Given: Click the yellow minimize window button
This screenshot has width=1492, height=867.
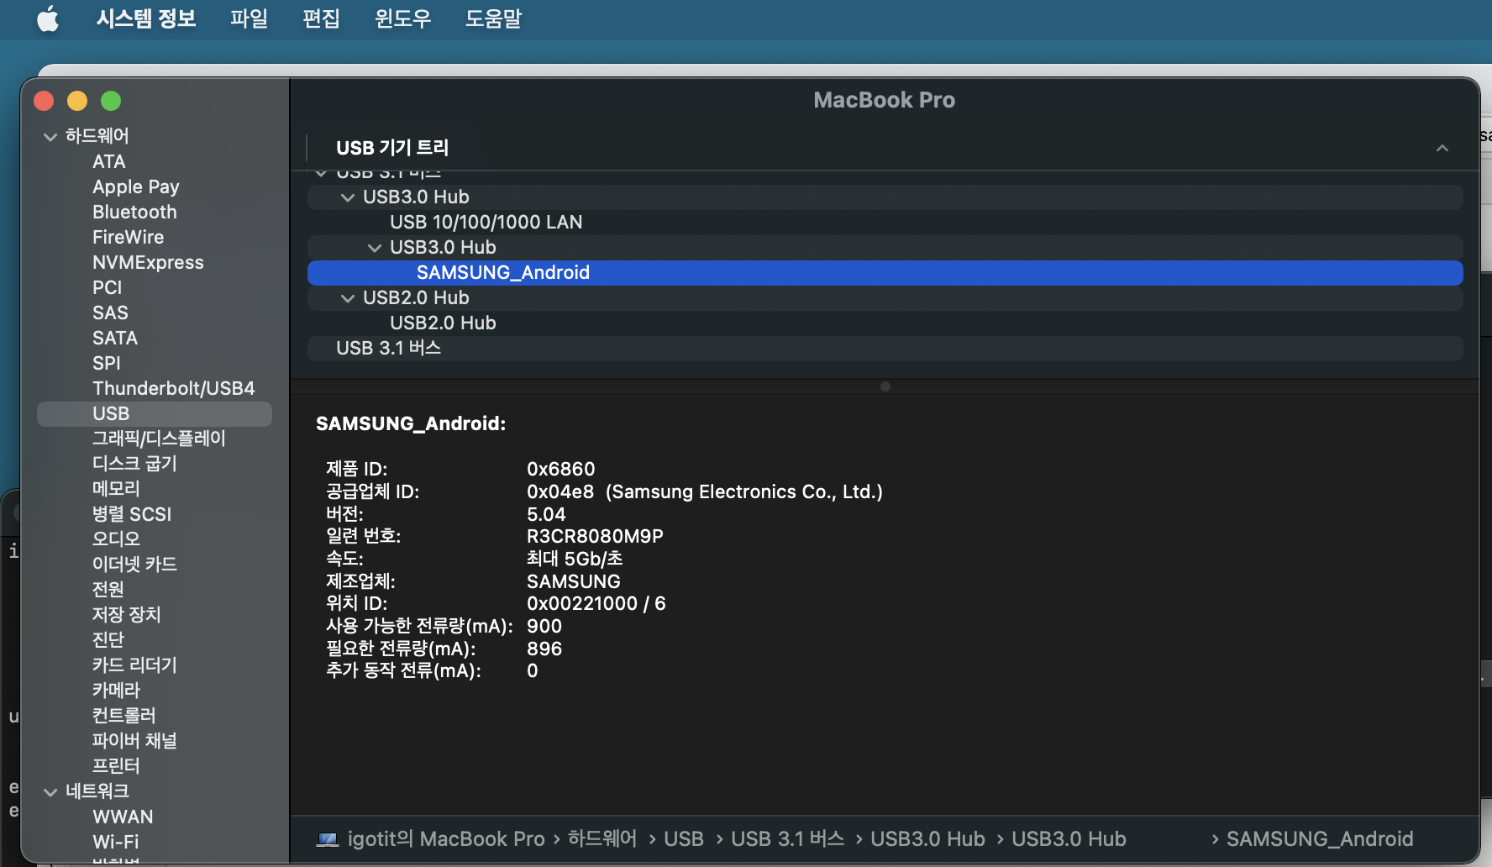Looking at the screenshot, I should coord(77,101).
